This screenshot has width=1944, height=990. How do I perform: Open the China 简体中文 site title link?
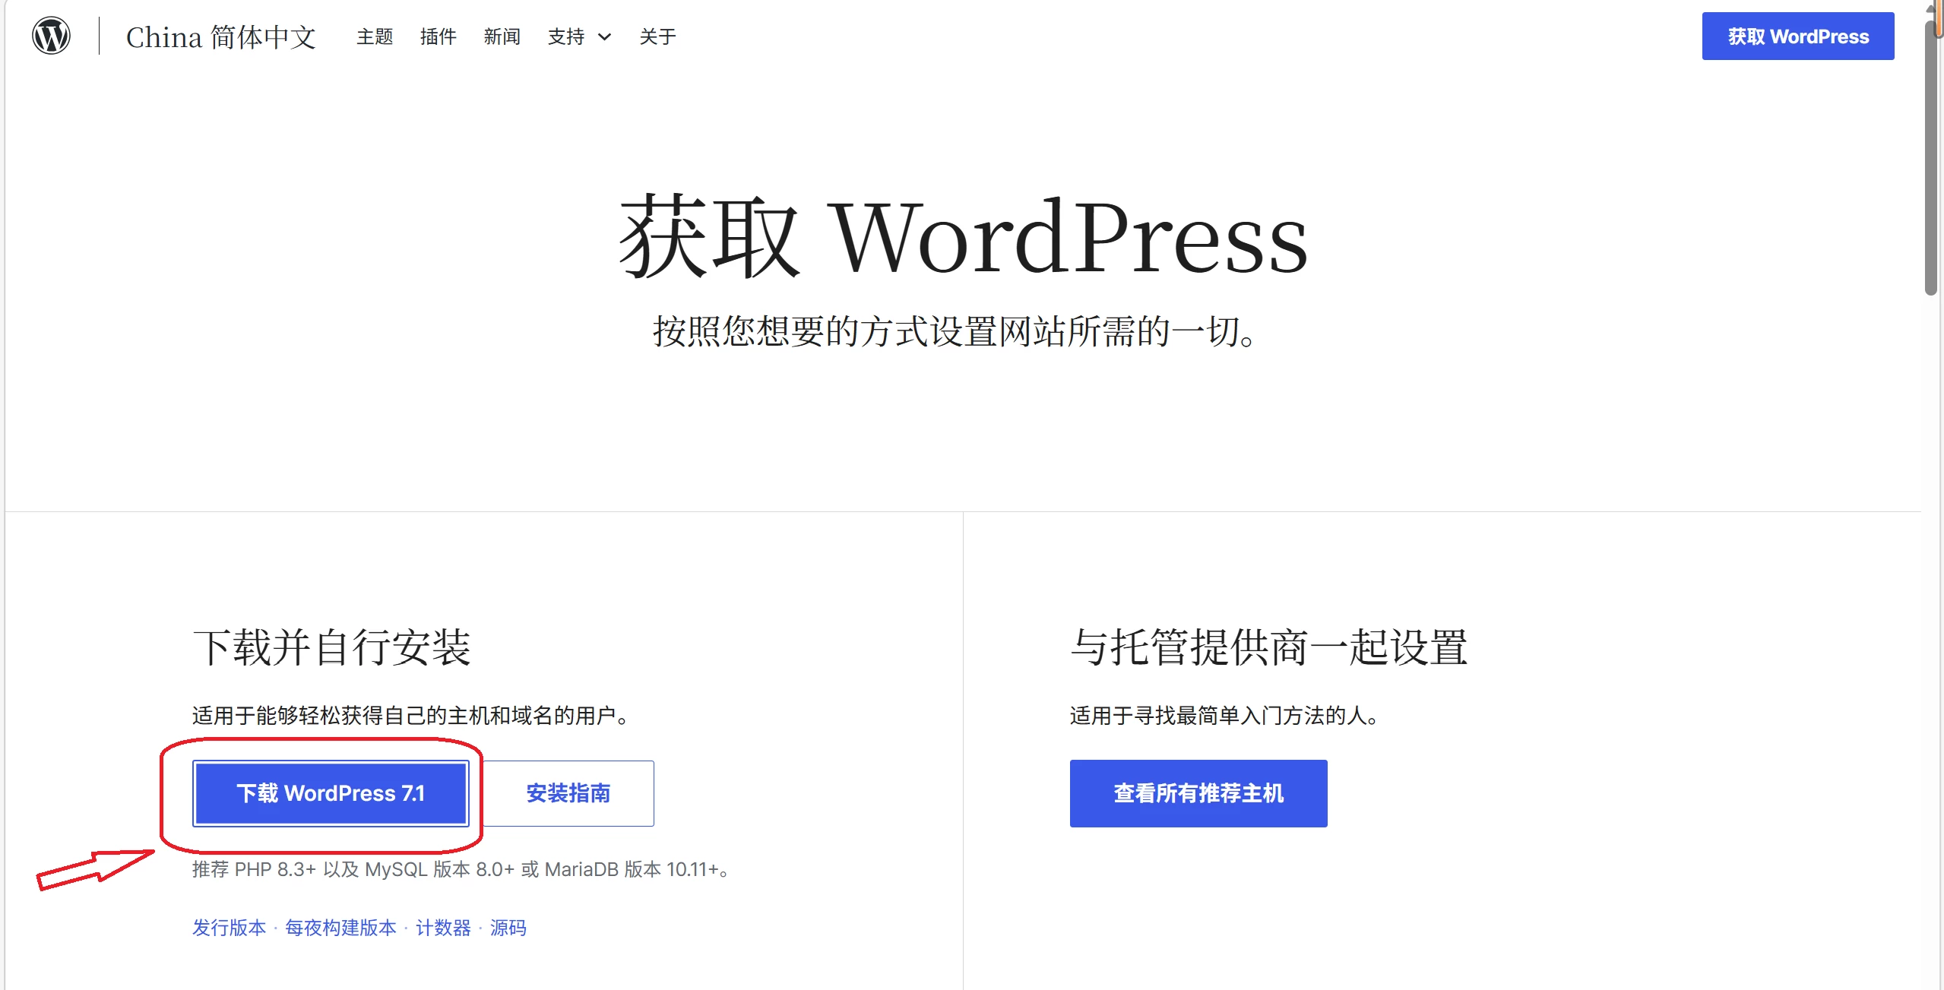(x=220, y=36)
